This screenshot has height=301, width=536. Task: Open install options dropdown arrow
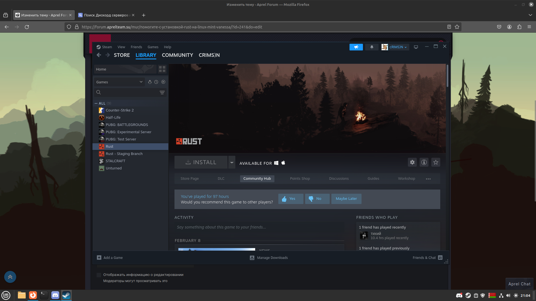pos(232,162)
